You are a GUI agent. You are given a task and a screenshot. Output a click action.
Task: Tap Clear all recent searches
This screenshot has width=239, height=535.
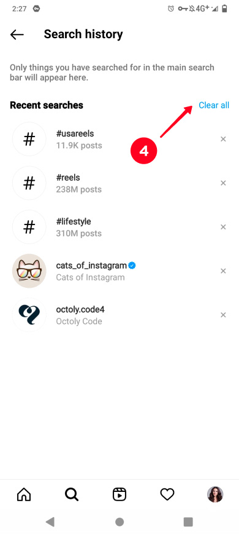click(x=214, y=105)
